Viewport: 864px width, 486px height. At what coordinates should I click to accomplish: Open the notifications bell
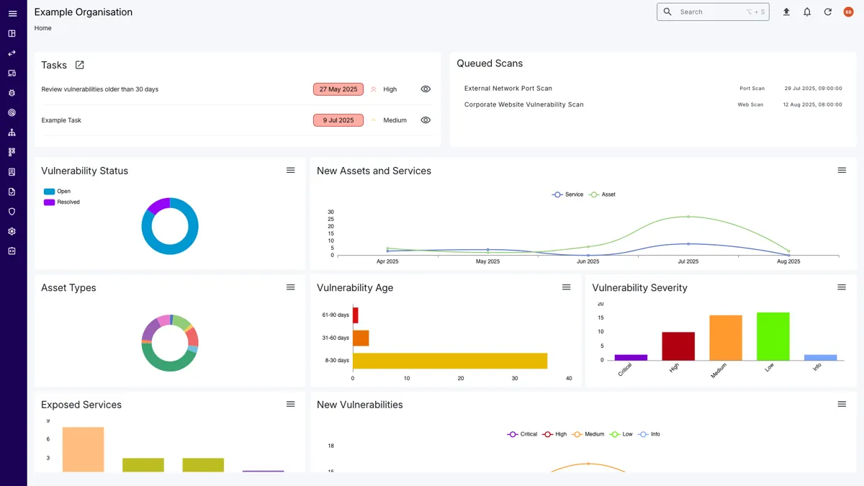(807, 12)
